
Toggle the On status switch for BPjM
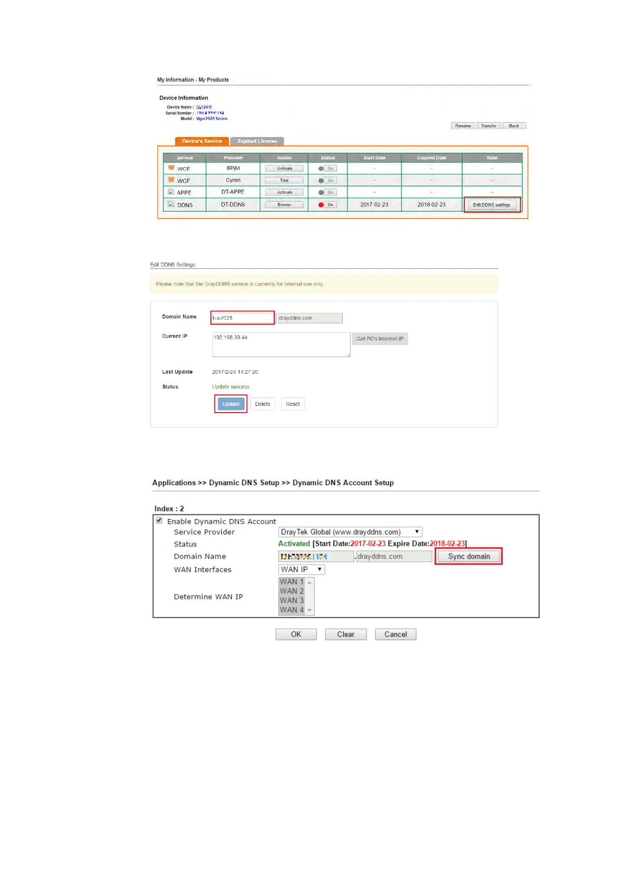coord(328,169)
